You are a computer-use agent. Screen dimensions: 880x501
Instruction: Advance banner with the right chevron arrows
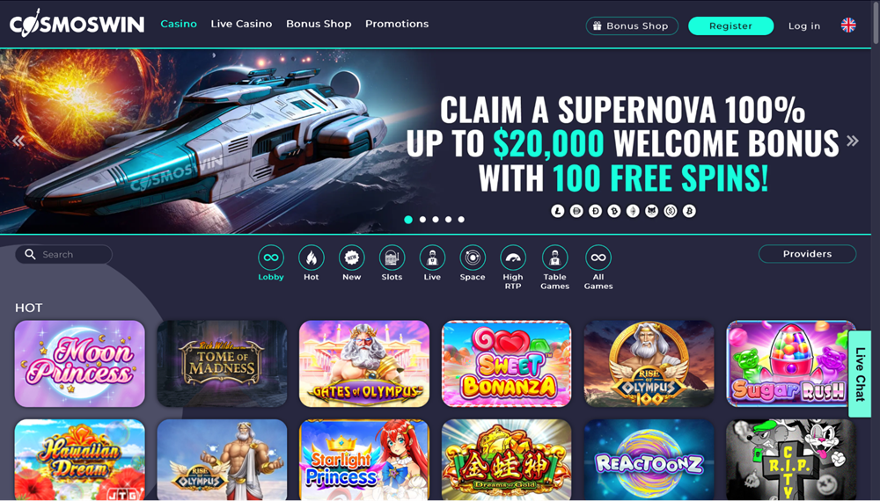point(853,141)
